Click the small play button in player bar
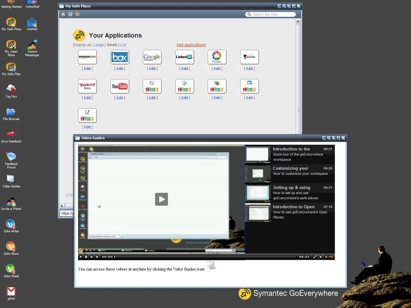 click(x=81, y=257)
